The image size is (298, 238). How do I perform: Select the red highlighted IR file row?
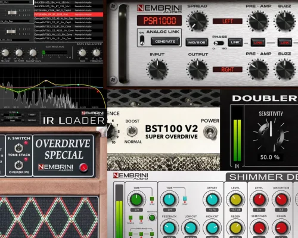click(69, 14)
